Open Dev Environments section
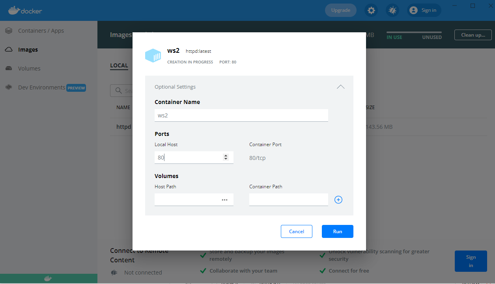 pyautogui.click(x=42, y=87)
